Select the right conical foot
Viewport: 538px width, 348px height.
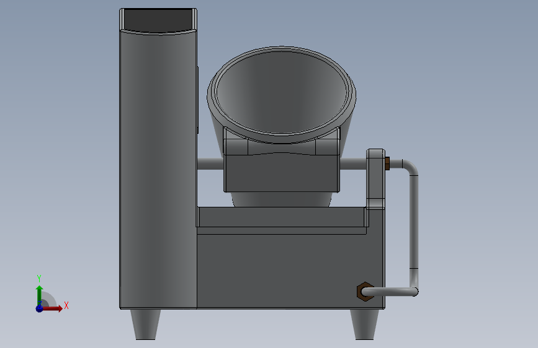click(364, 324)
